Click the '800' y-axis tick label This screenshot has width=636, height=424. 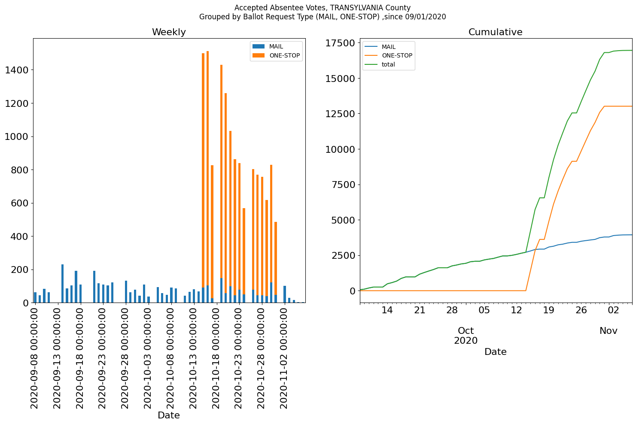(20, 170)
